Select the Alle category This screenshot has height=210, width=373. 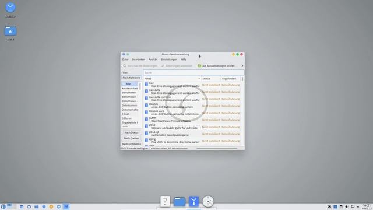(x=129, y=84)
